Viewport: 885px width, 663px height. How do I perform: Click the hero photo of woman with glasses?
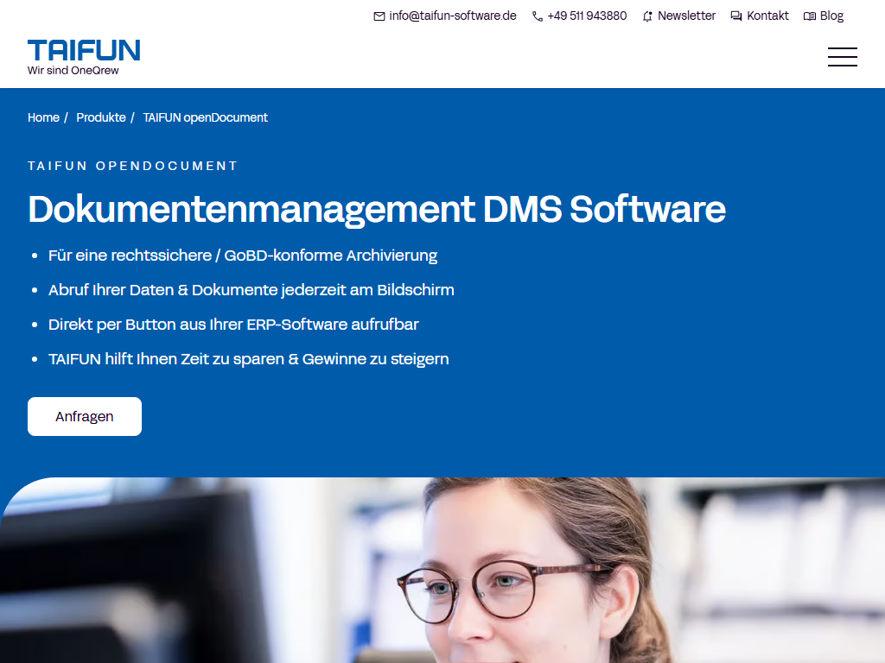[442, 570]
